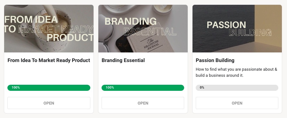Select the coffee mug course thumbnail
Viewport: 287px width, 118px height.
(x=49, y=28)
